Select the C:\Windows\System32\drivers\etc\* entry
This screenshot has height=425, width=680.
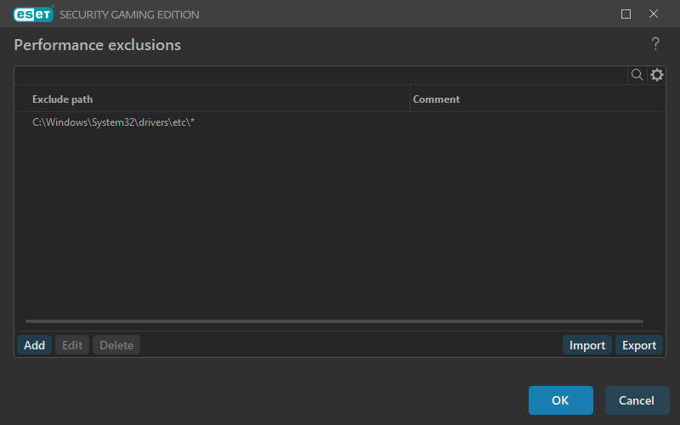[339, 122]
